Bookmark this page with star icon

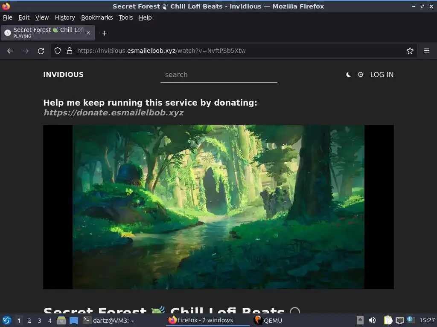[410, 51]
